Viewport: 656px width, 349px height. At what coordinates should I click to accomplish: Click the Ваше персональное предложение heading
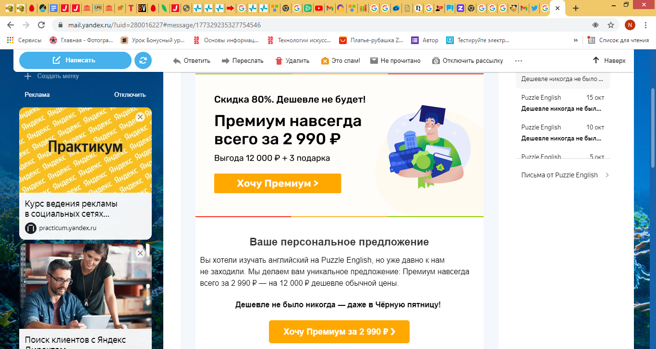click(339, 242)
